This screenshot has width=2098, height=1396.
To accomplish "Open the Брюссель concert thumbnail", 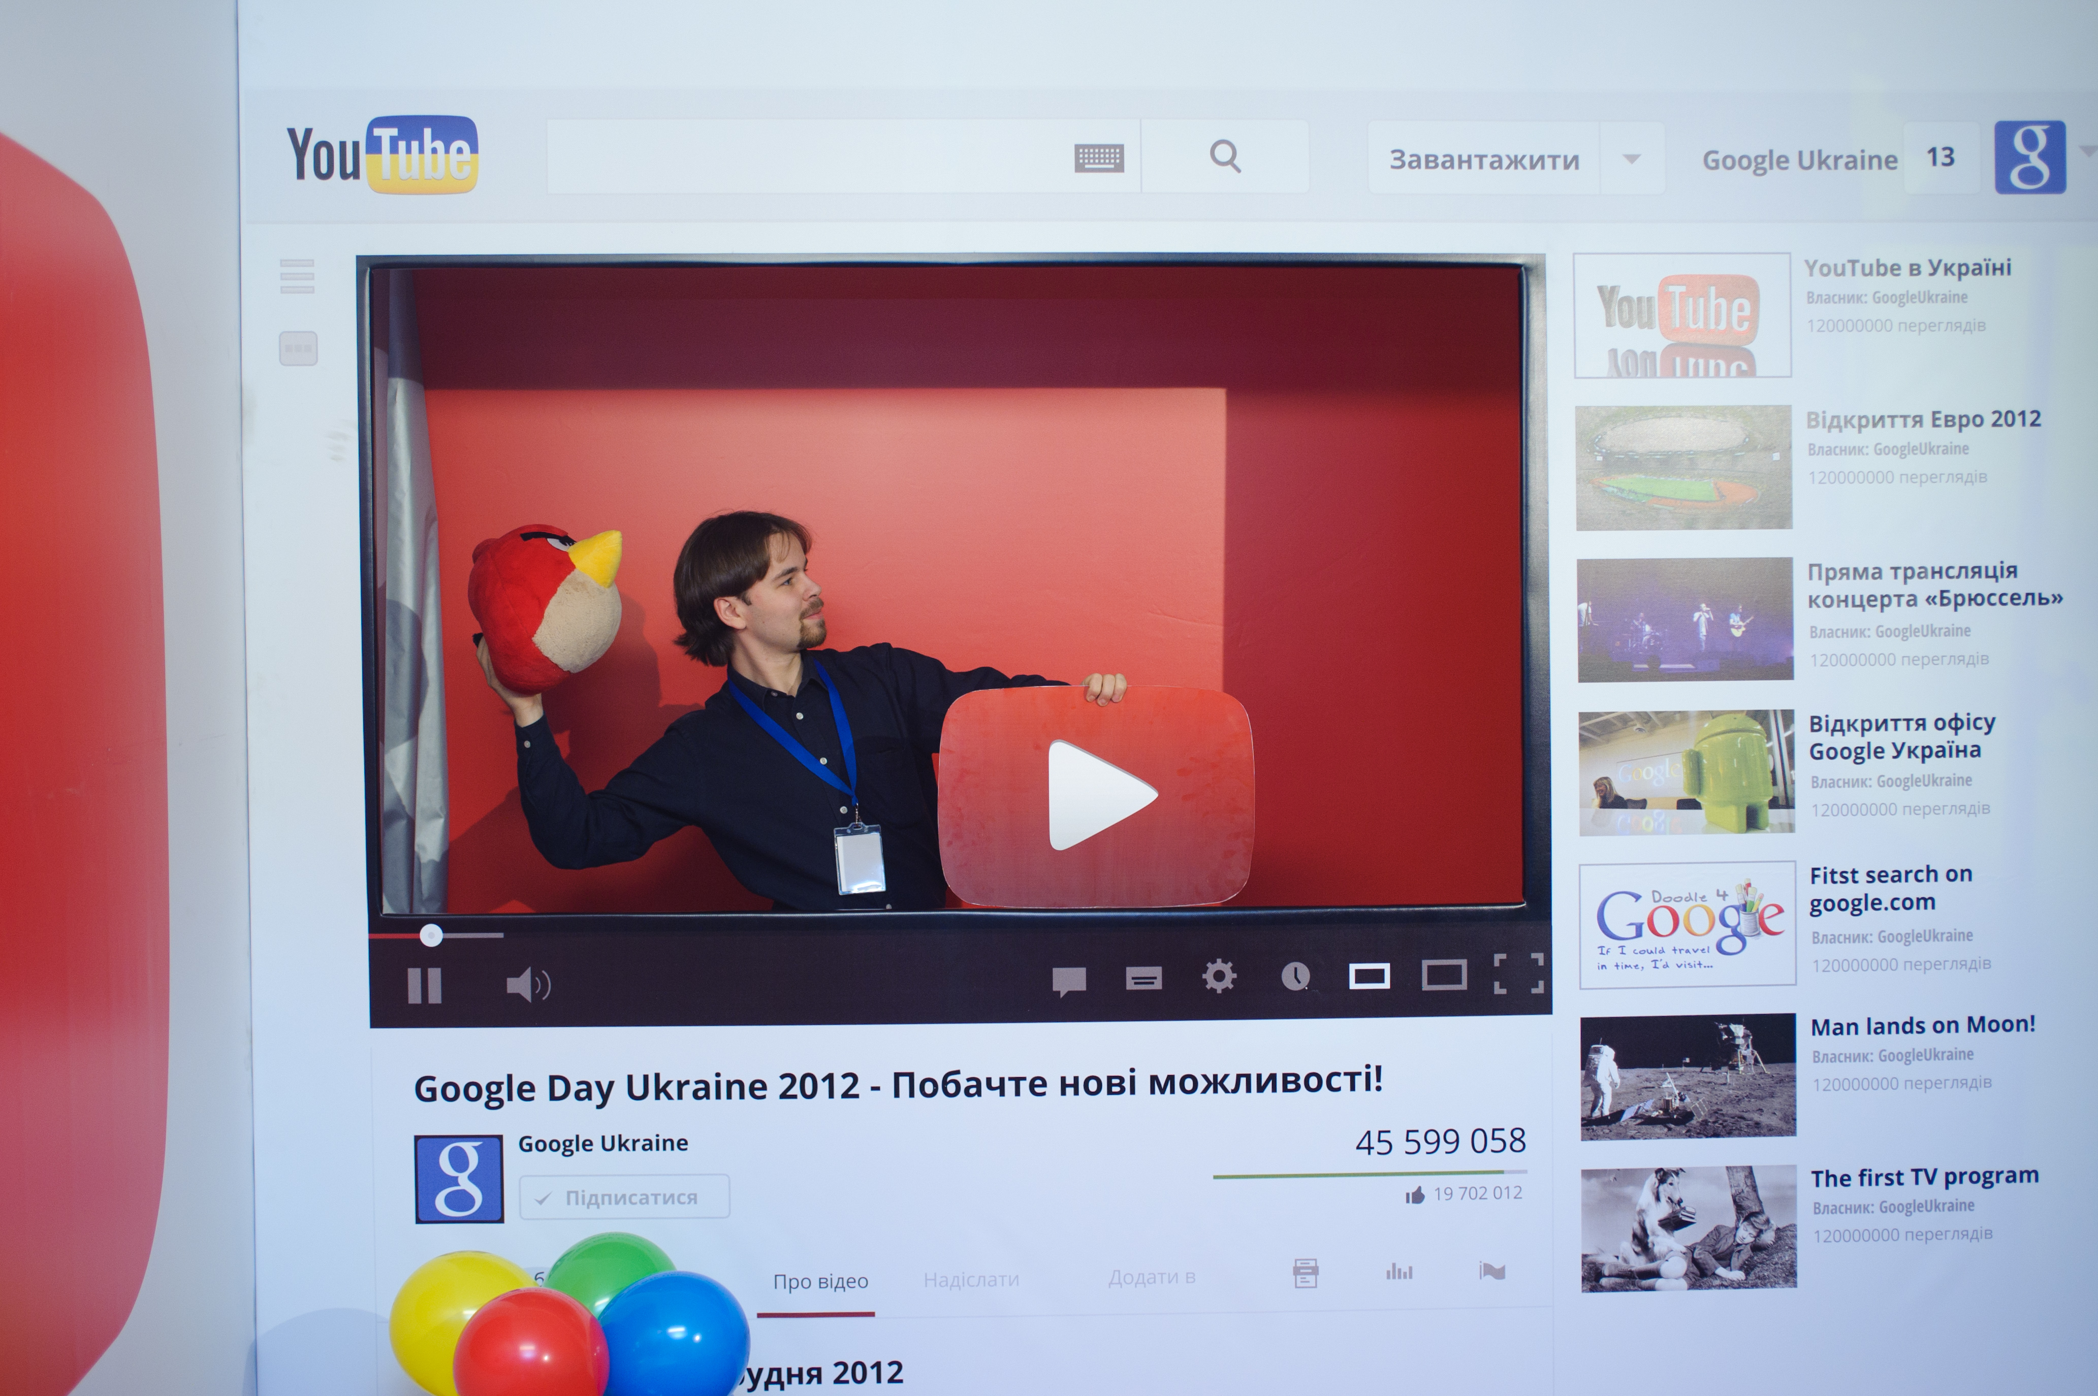I will pyautogui.click(x=1685, y=620).
